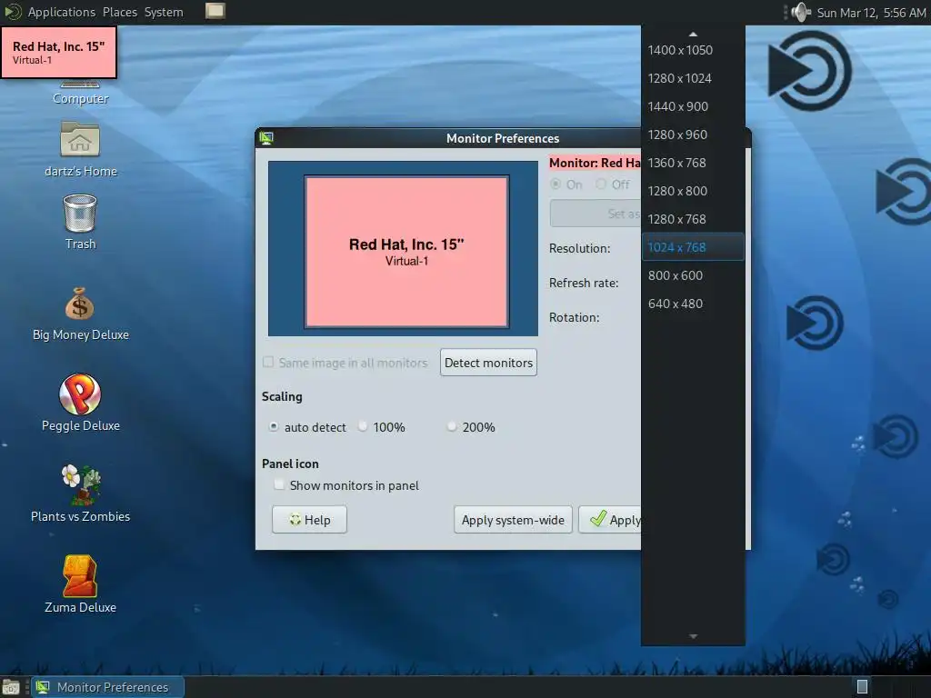The height and width of the screenshot is (698, 931).
Task: Choose 1440 x 900 resolution
Action: [693, 107]
